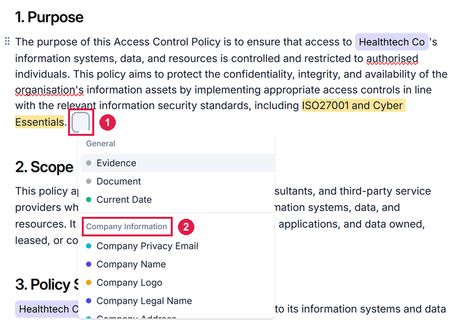Click the cyan dot beside Company Privacy Email
Viewport: 458px width, 320px height.
[x=89, y=246]
